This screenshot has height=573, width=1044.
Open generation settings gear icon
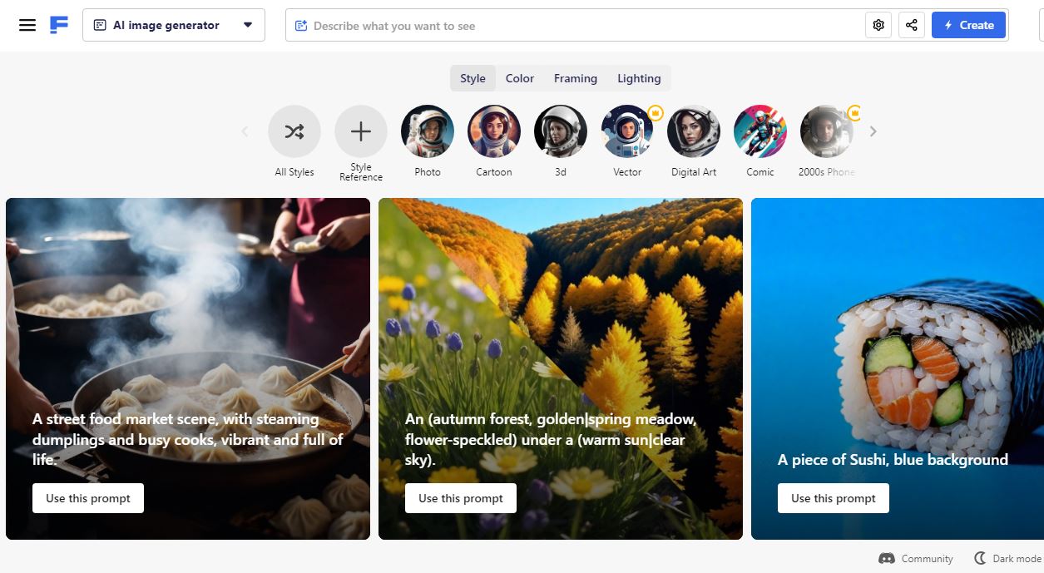click(878, 25)
